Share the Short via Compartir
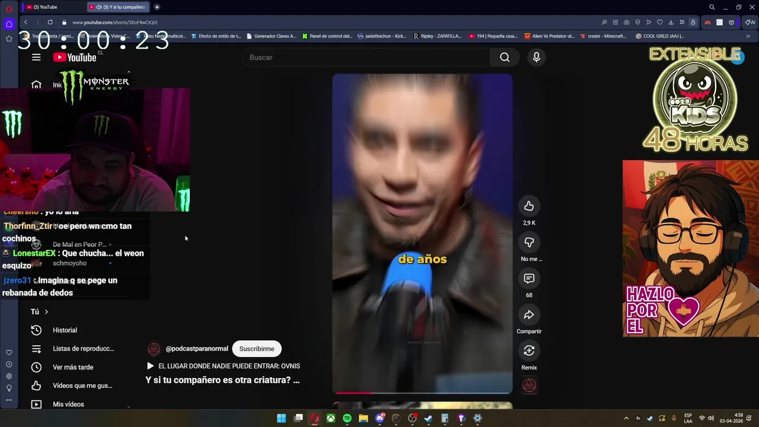Viewport: 759px width, 427px height. (529, 315)
